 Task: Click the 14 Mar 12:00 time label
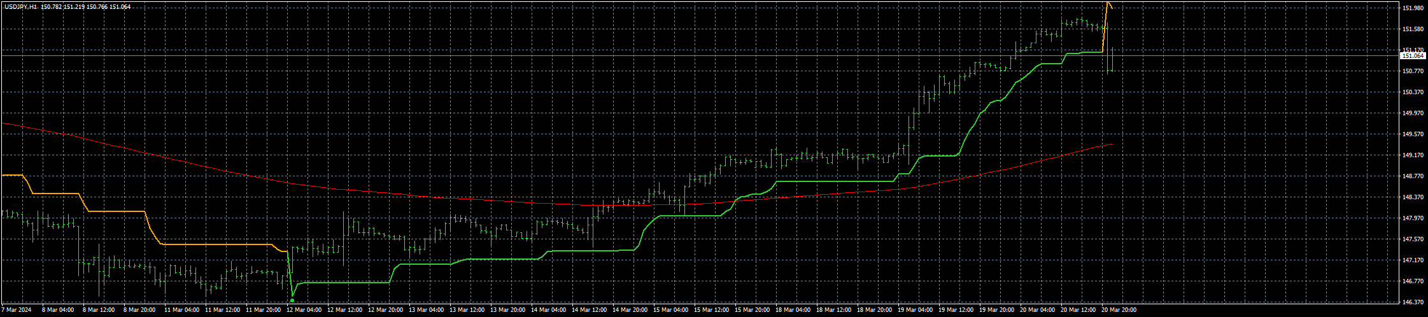(589, 311)
